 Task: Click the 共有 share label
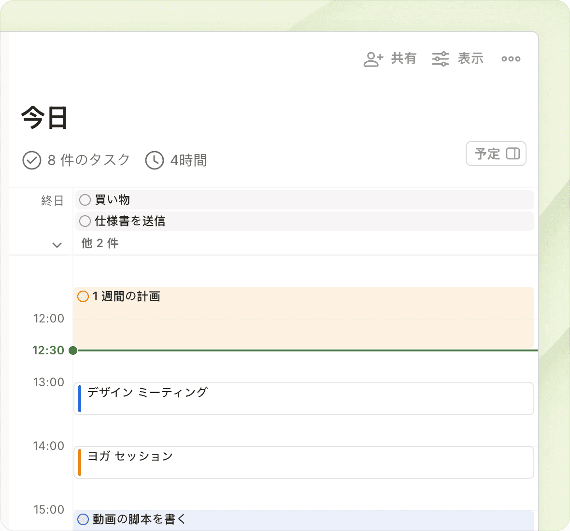(x=403, y=59)
